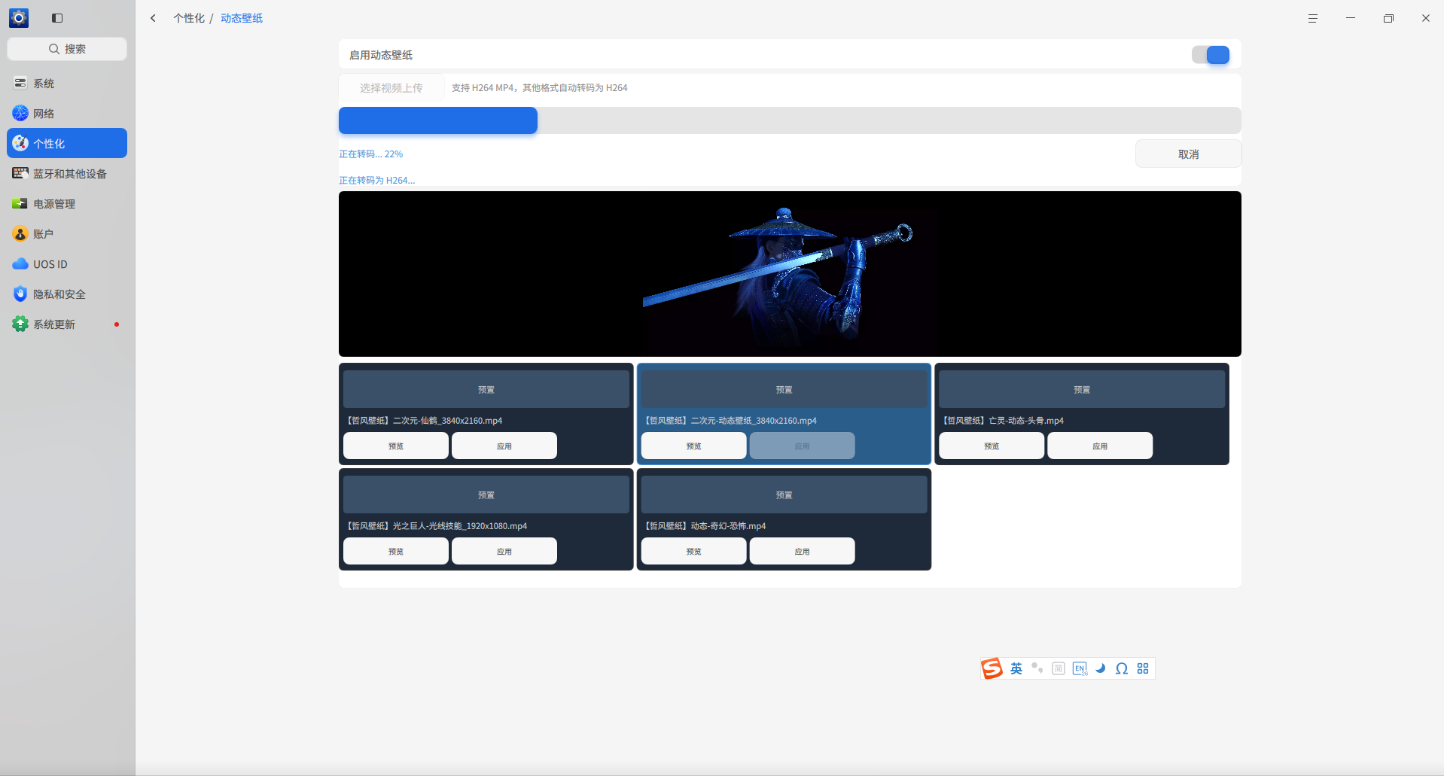Toggle the sidebar panel icon
The height and width of the screenshot is (776, 1444).
click(x=57, y=18)
